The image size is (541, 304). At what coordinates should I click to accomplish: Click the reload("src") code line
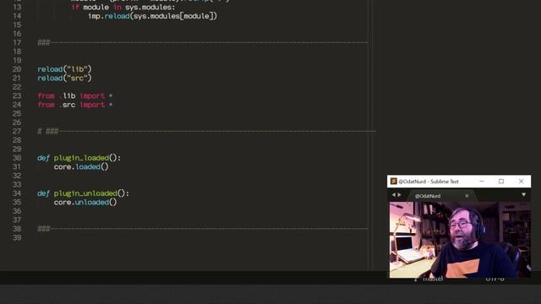(64, 79)
